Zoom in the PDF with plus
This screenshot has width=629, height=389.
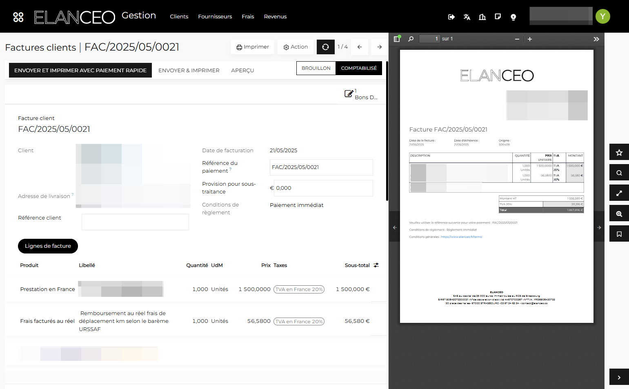[530, 39]
